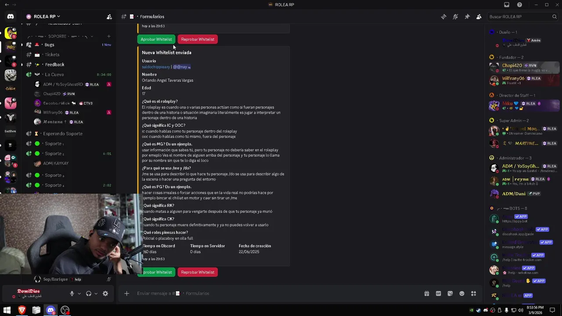Open Chapi420 in member list
562x316 pixels.
click(524, 68)
